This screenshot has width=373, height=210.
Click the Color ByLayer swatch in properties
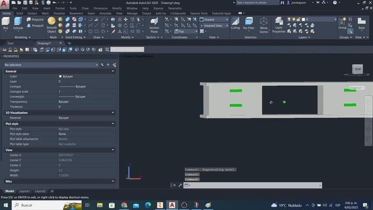pyautogui.click(x=60, y=76)
